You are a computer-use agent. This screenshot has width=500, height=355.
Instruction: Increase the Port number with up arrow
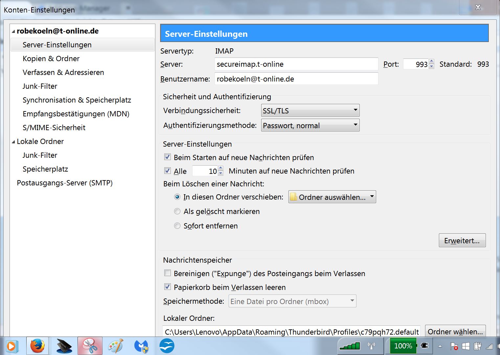pos(432,61)
